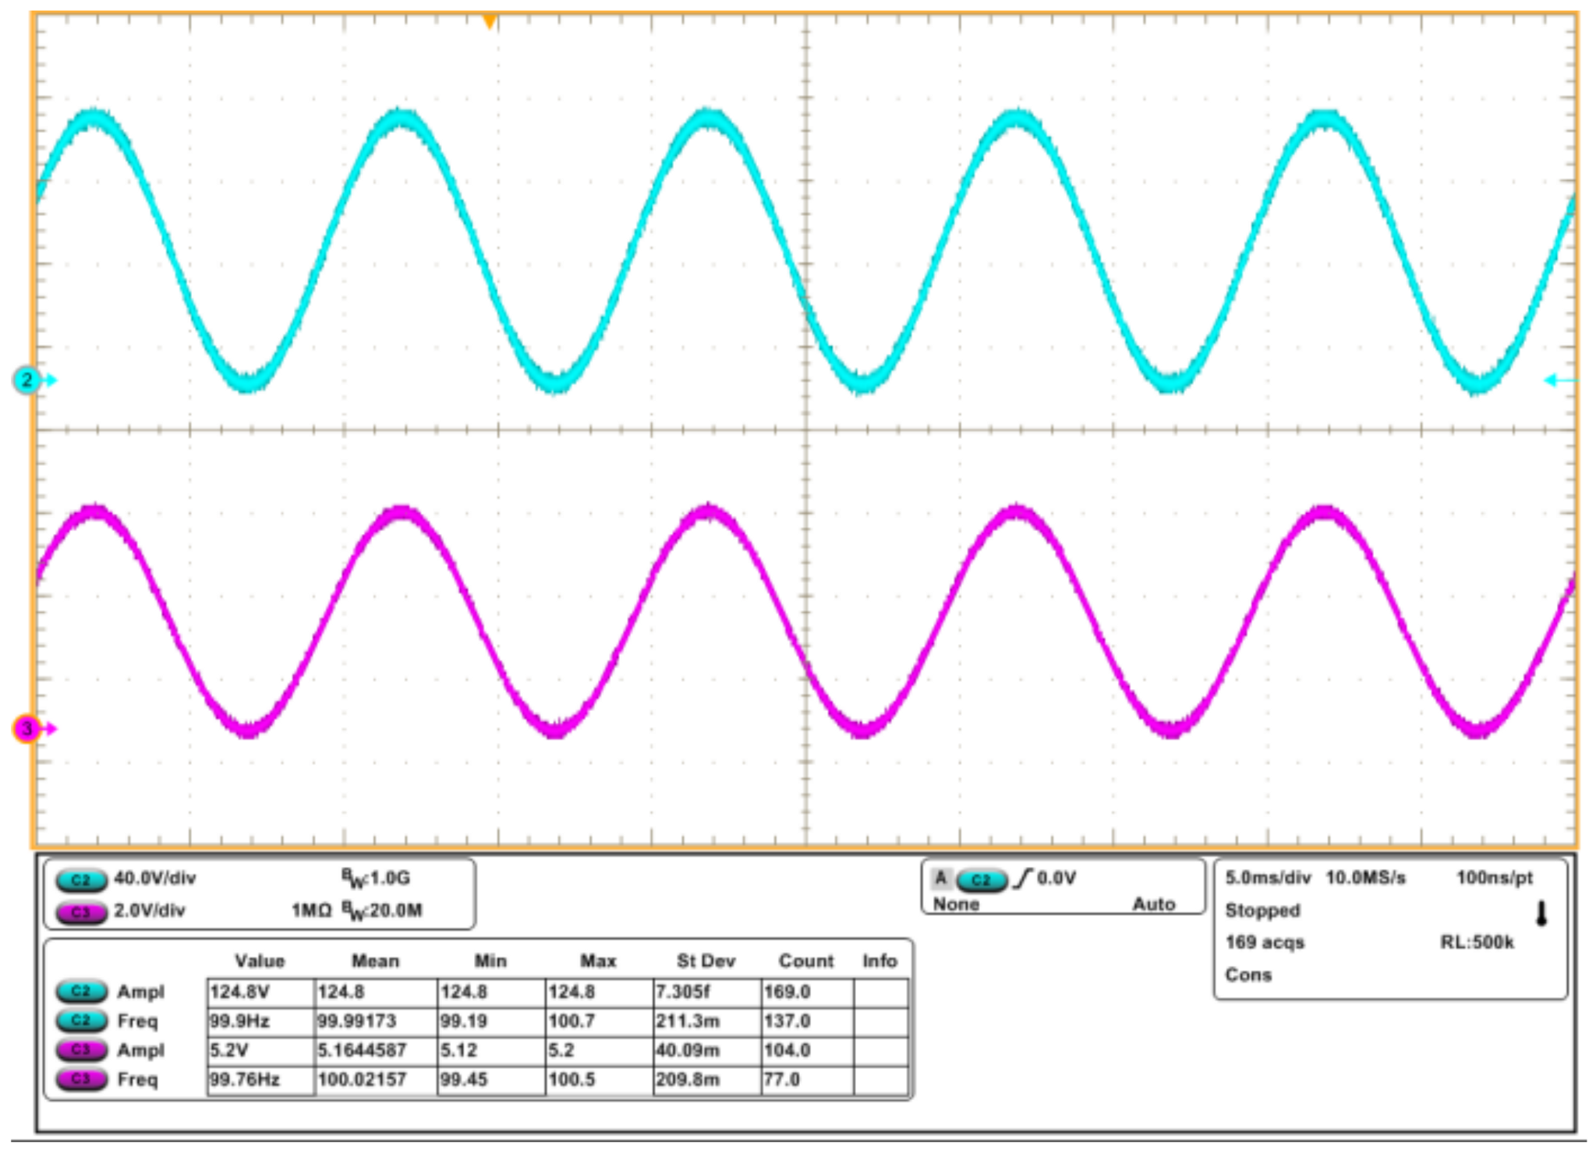Screen dimensions: 1596x1150
Task: Click the C2 Freq measurement badge
Action: point(81,1021)
